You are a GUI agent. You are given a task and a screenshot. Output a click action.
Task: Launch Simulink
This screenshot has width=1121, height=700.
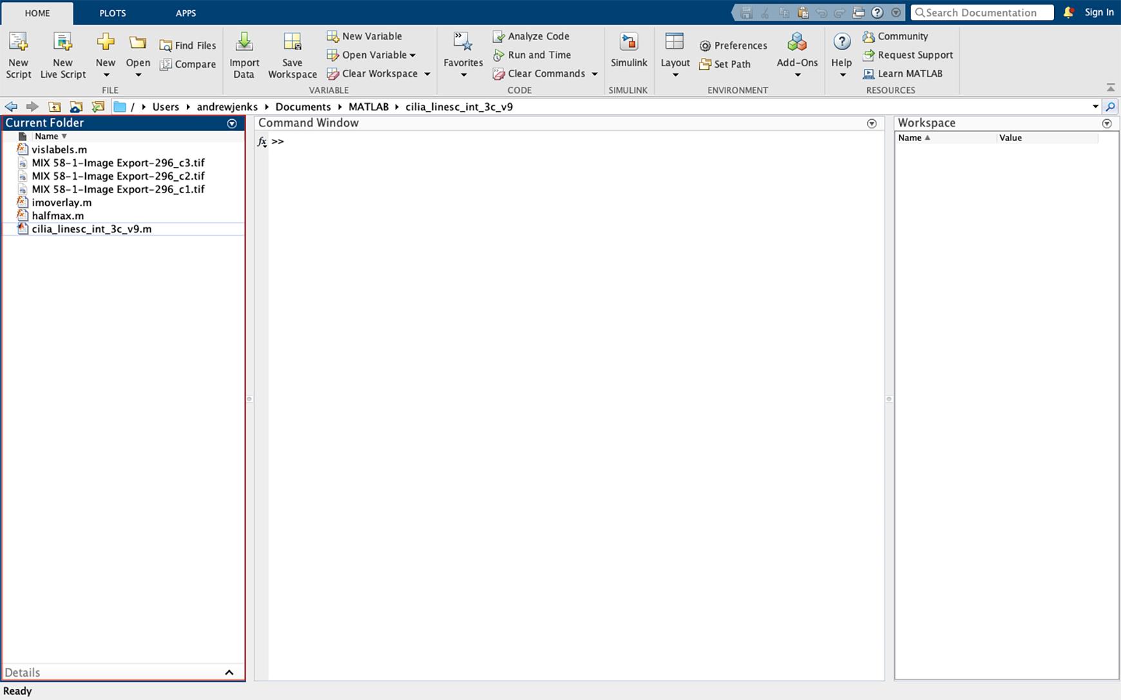tap(629, 52)
